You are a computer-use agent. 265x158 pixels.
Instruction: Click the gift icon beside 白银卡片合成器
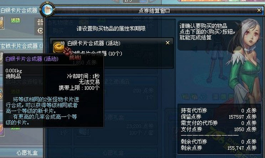[x=40, y=22]
